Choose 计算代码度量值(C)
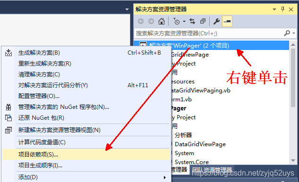Screen dimensions: 299x182 tap(86, 142)
